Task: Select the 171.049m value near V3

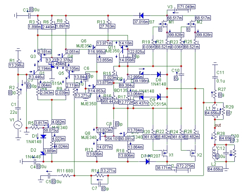Action: (186, 7)
